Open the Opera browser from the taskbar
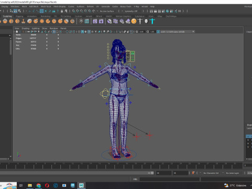This screenshot has height=189, width=252. [x=47, y=185]
